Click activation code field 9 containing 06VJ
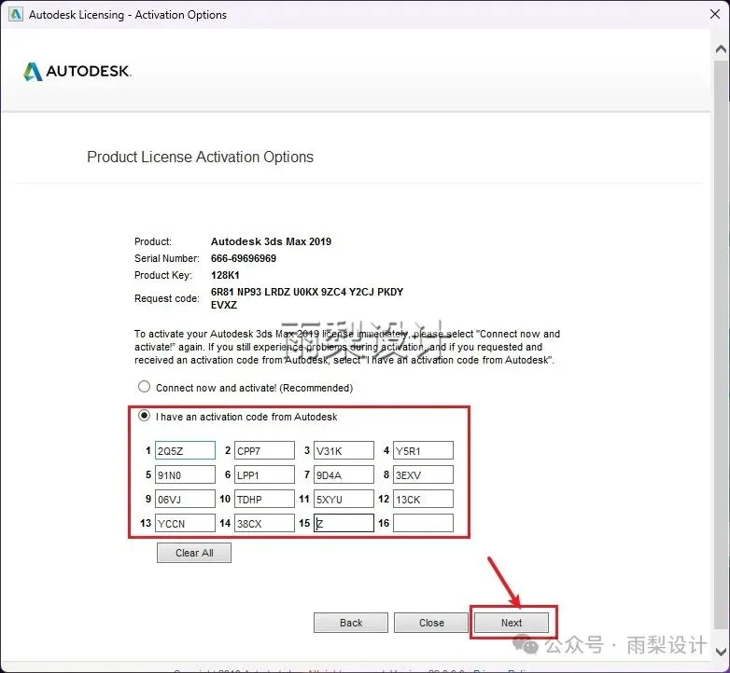The height and width of the screenshot is (673, 730). [x=185, y=499]
